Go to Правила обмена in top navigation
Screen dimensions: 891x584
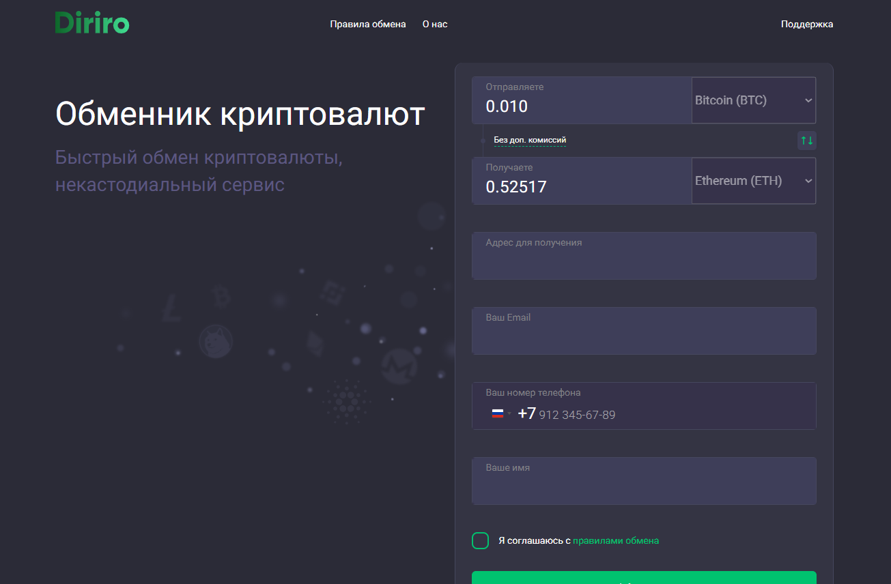(367, 24)
